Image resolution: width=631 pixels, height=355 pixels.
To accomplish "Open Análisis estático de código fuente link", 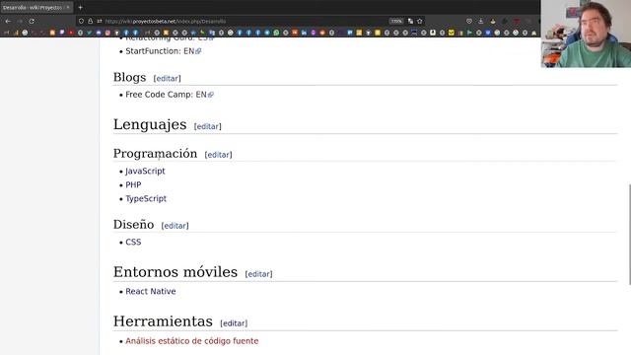I will [192, 341].
